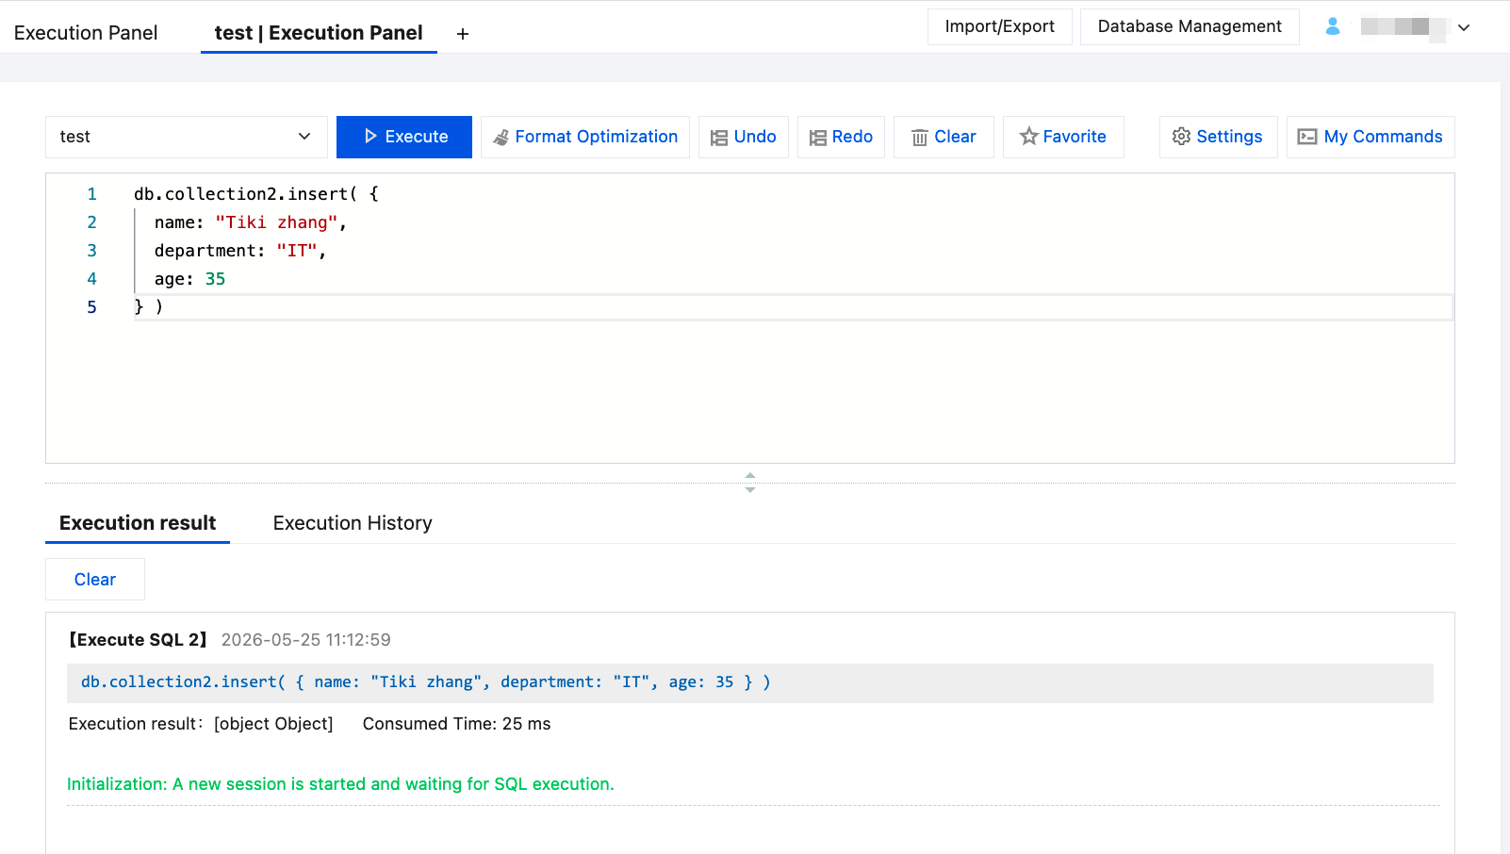Switch to the Execution Panel tab
The image size is (1510, 854).
point(86,33)
